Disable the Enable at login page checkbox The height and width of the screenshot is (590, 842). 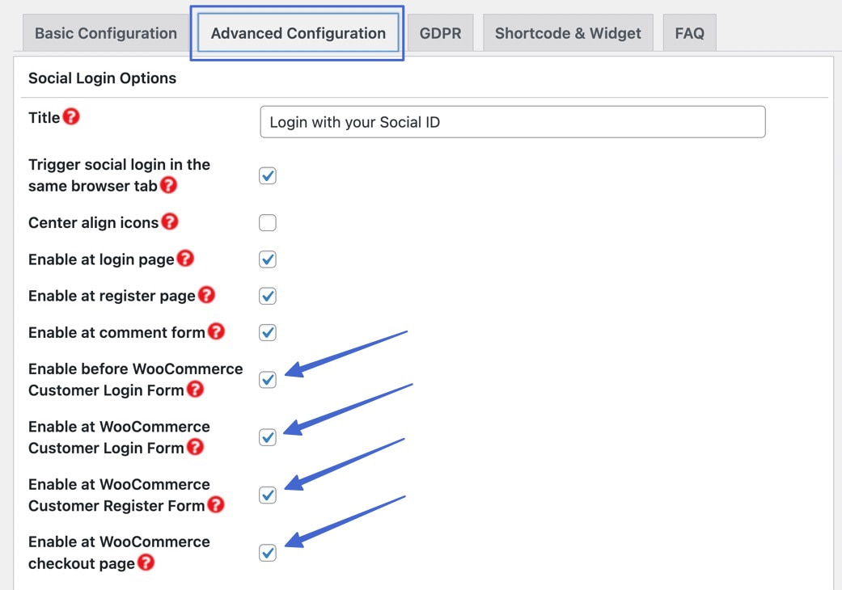pos(268,259)
